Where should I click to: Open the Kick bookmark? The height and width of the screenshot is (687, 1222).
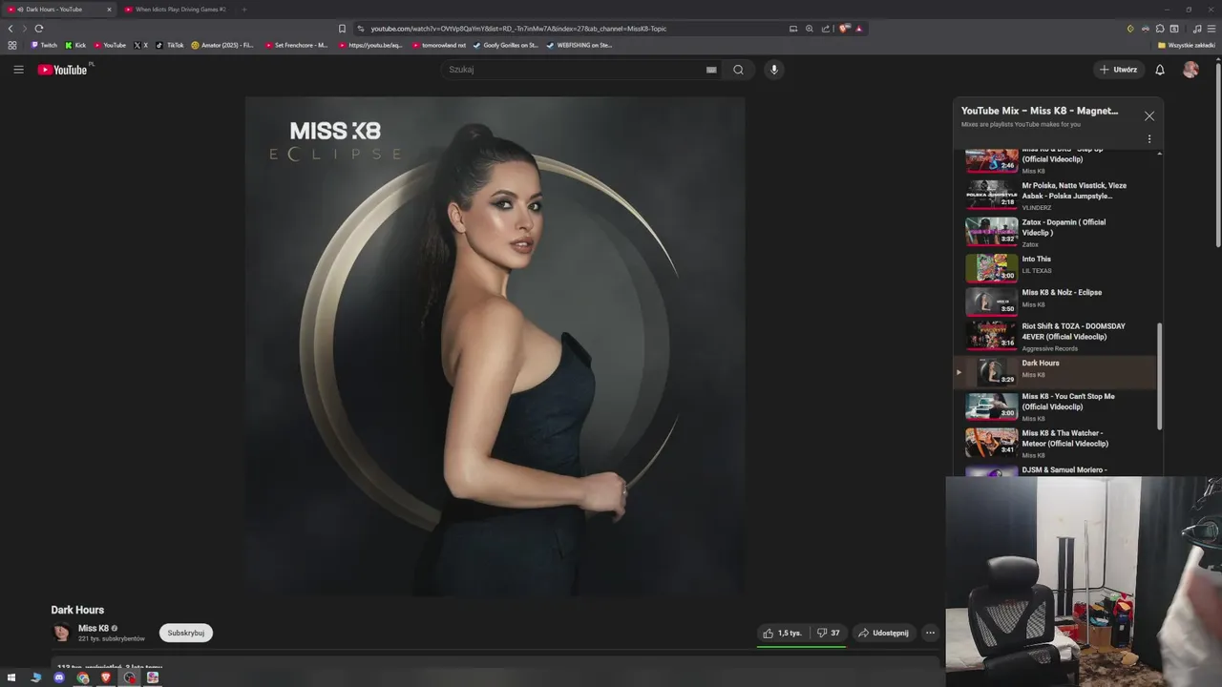coord(75,45)
